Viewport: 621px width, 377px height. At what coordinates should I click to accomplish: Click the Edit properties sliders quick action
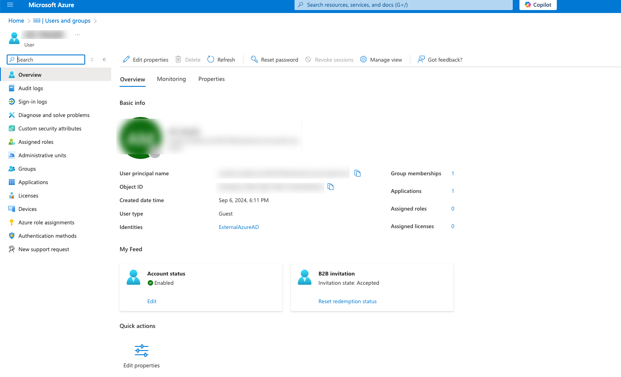pyautogui.click(x=141, y=351)
